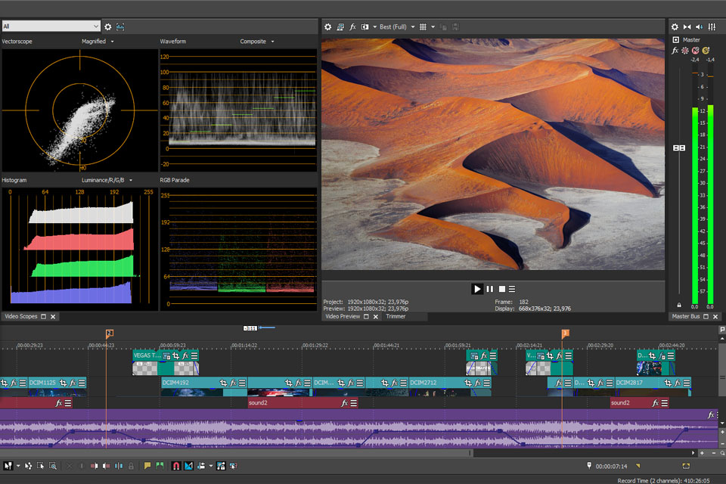The width and height of the screenshot is (726, 484).
Task: Select the Normal Edit tool
Action: [x=8, y=466]
